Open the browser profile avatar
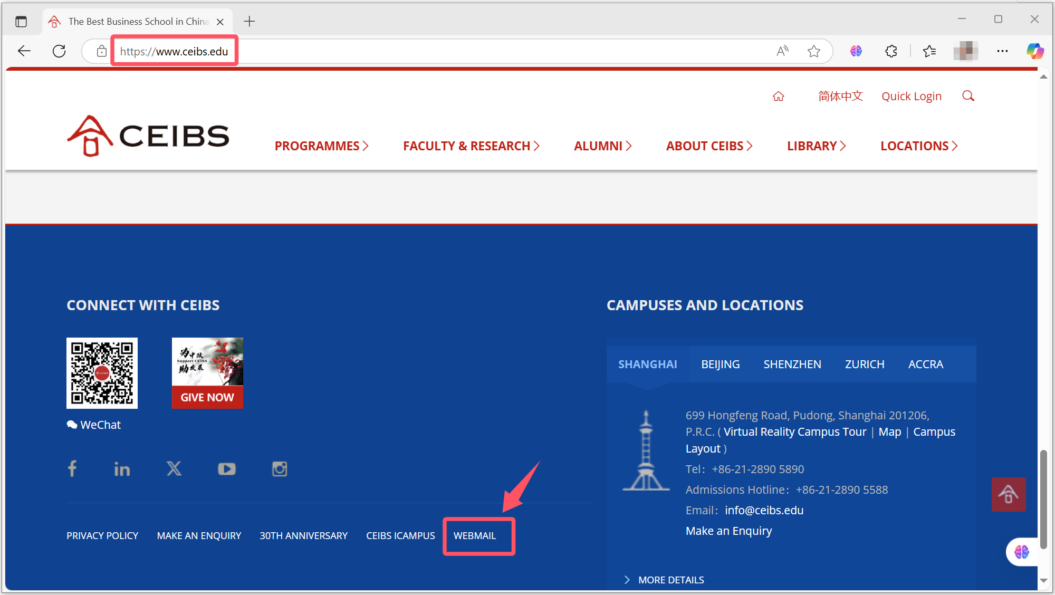The width and height of the screenshot is (1055, 595). pyautogui.click(x=966, y=51)
